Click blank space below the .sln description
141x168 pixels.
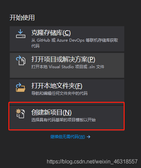pyautogui.click(x=67, y=73)
